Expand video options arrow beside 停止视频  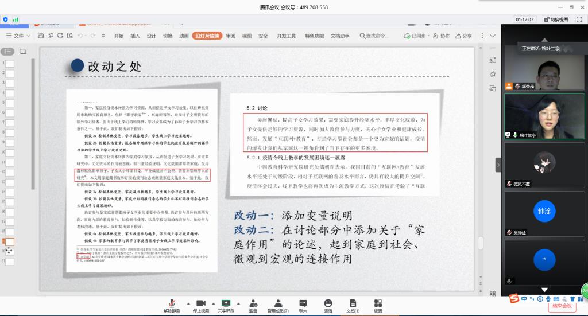click(x=213, y=302)
